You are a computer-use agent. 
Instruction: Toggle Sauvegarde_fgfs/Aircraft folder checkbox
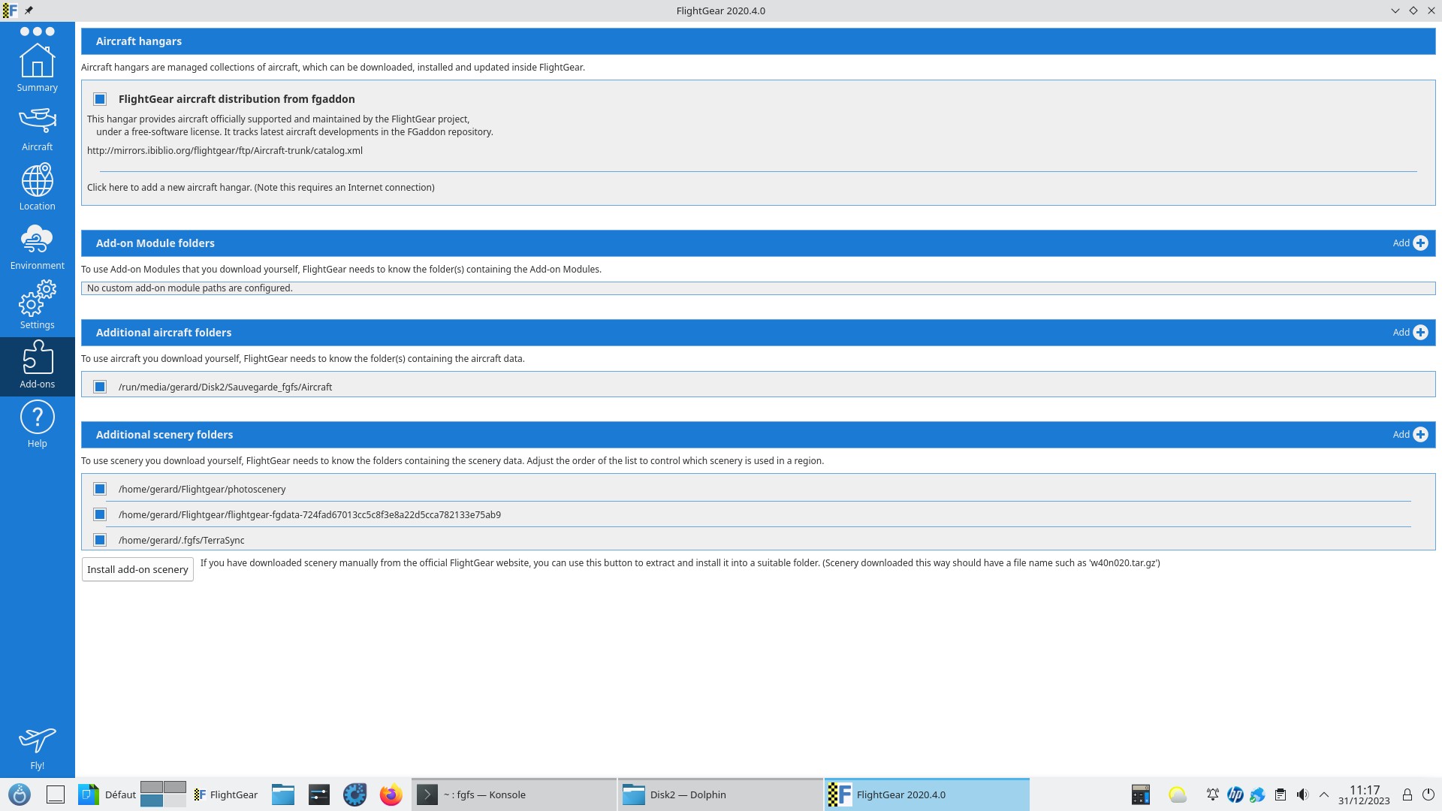[x=100, y=387]
